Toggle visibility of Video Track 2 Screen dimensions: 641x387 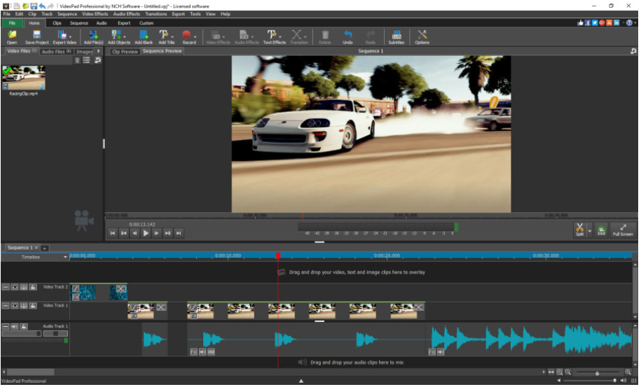tap(15, 287)
